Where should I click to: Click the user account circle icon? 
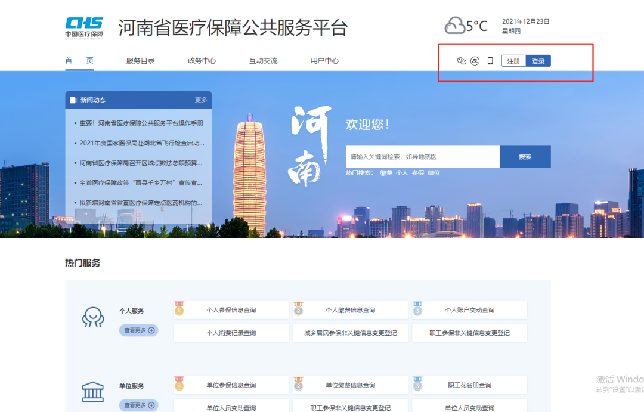coord(475,61)
